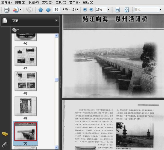Screen dimensions: 164x150
Task: Open the attachments paperclip panel
Action: pos(5,144)
